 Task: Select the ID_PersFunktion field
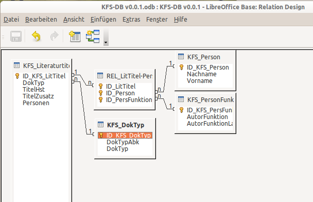coord(129,99)
